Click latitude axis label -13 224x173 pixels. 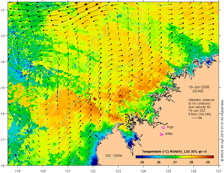[3, 36]
